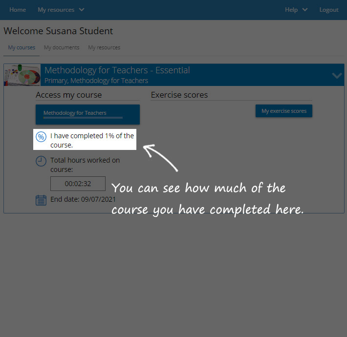Switch to the My documents tab
The width and height of the screenshot is (347, 337).
pos(62,47)
